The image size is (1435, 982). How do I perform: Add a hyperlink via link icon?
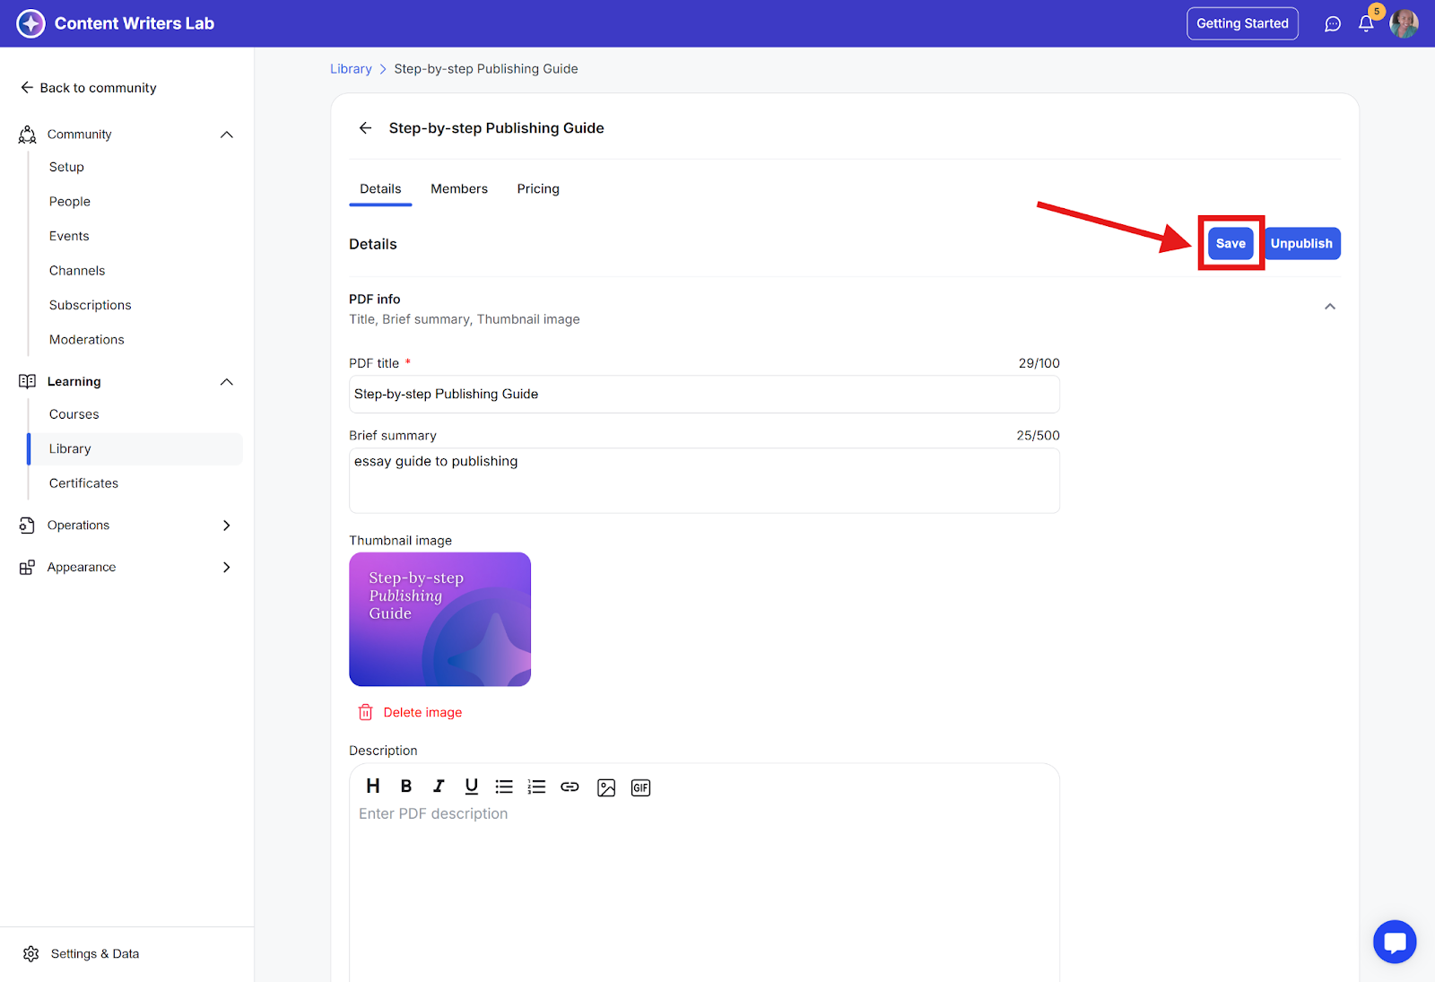point(570,786)
